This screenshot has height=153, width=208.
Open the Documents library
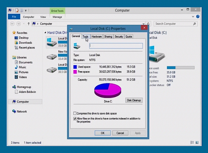pyautogui.click(x=26, y=62)
